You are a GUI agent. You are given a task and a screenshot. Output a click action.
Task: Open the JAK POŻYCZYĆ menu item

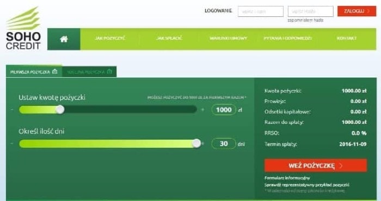110,39
